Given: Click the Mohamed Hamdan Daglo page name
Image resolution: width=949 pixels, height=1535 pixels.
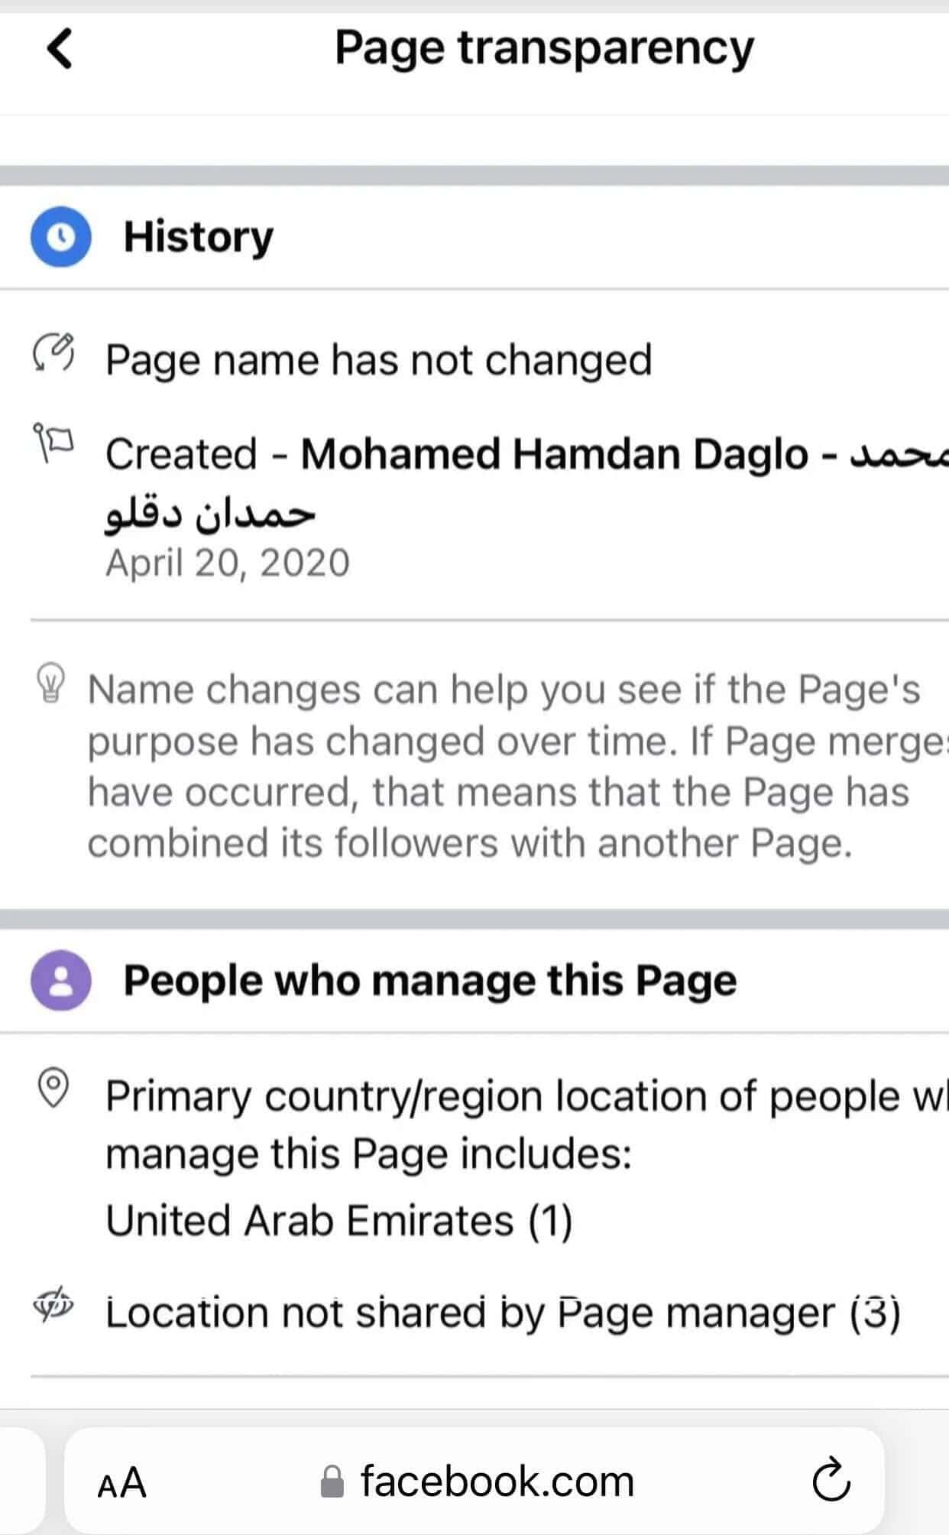Looking at the screenshot, I should coord(553,454).
